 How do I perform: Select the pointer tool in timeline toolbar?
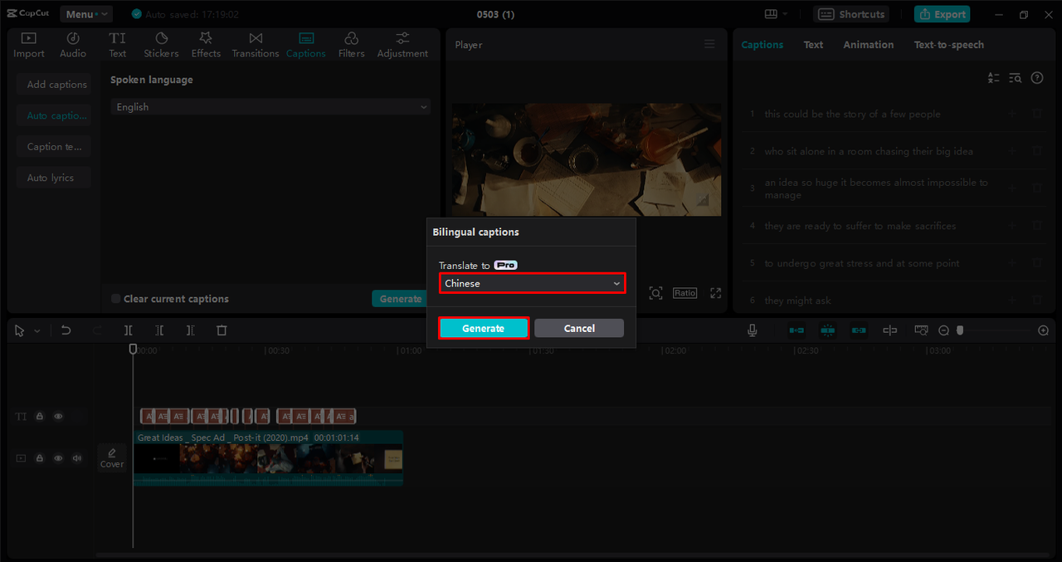tap(20, 330)
